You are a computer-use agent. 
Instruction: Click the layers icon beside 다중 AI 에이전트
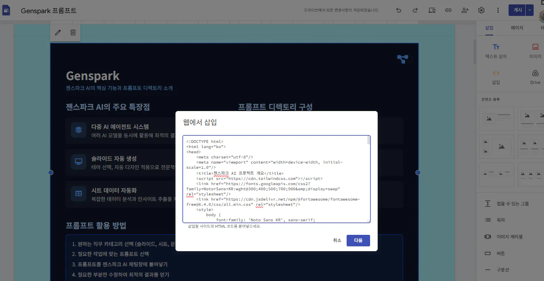coord(78,130)
